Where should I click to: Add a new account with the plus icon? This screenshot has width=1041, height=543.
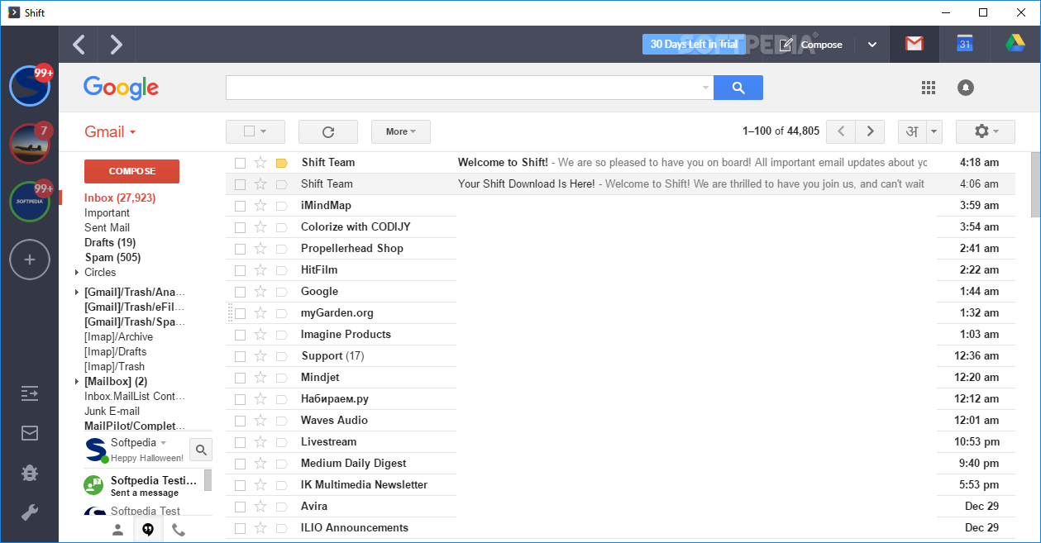(30, 260)
